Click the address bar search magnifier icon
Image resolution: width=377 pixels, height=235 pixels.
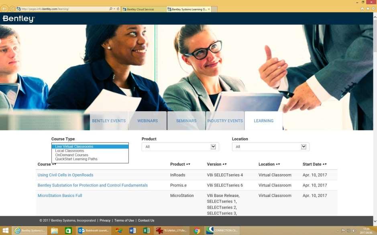tap(110, 9)
